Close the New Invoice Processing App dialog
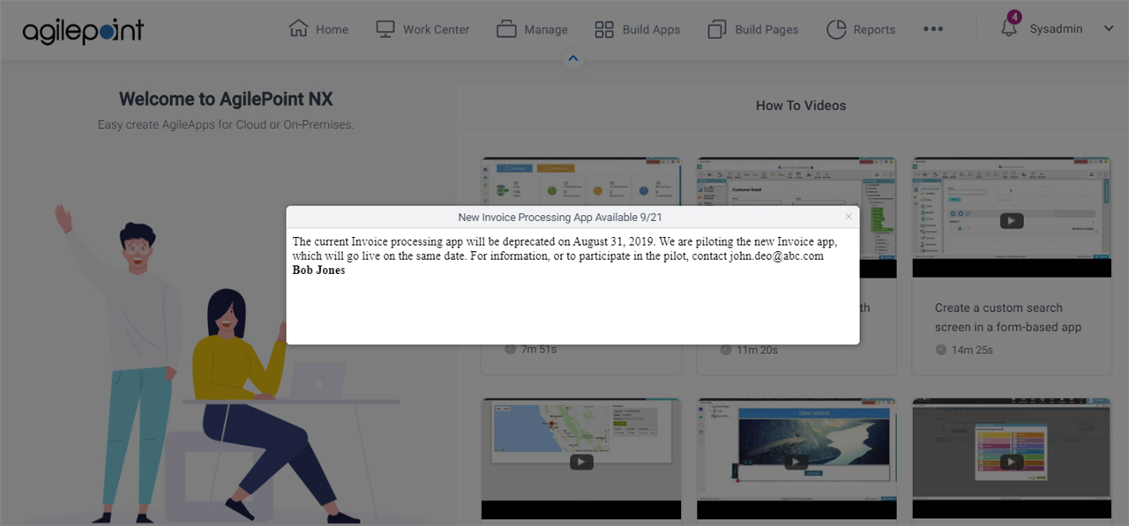This screenshot has height=526, width=1129. point(849,217)
